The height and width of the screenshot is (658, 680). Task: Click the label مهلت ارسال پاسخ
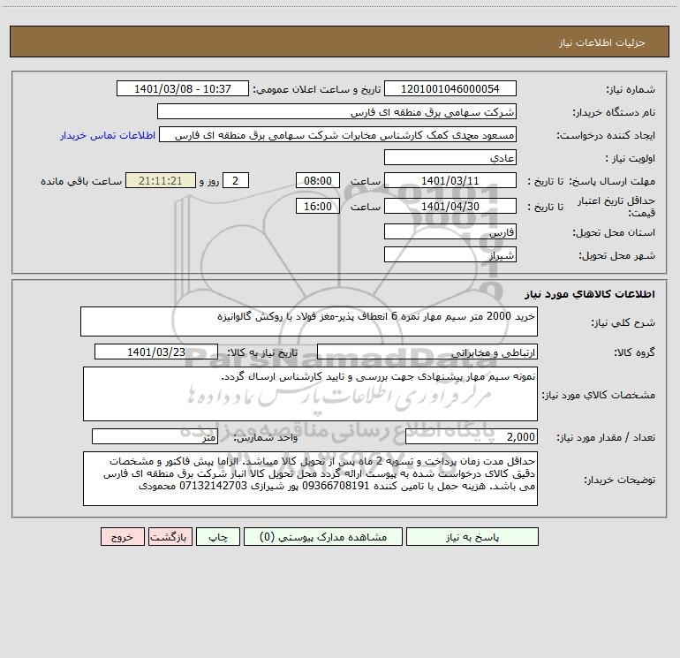coord(612,182)
